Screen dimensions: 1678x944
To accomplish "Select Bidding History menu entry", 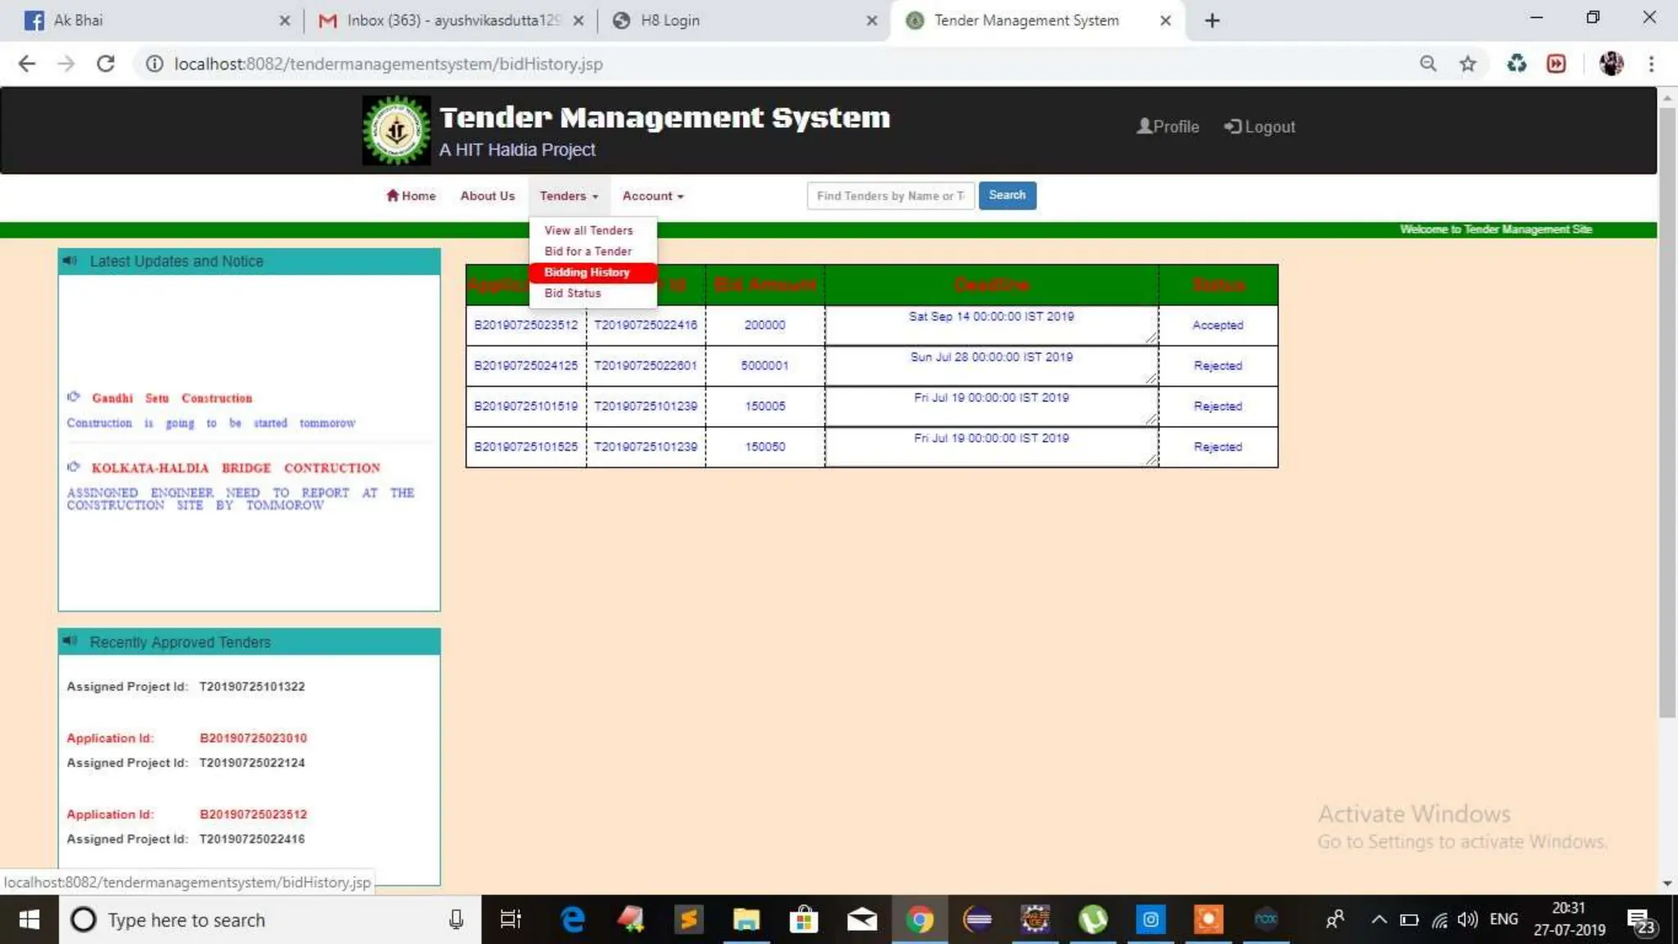I will coord(587,272).
